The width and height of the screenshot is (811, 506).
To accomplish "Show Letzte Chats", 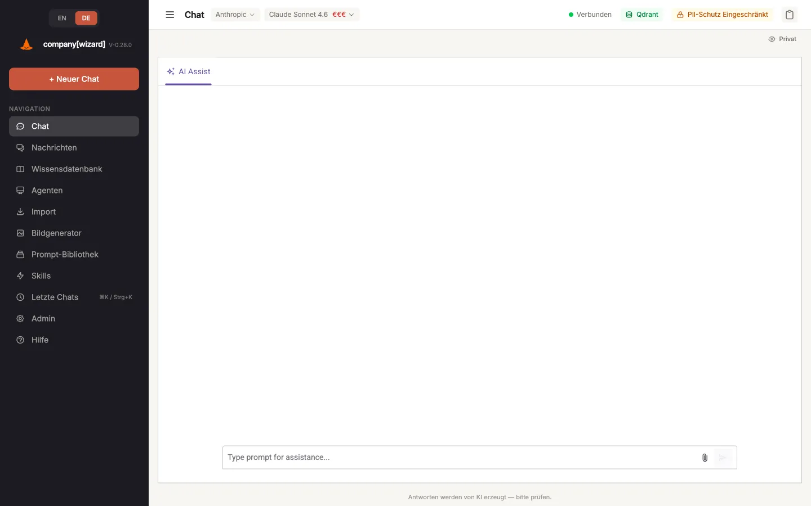I will 74,297.
